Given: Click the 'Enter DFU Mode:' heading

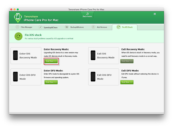Looking at the screenshot, I should click(53, 71).
